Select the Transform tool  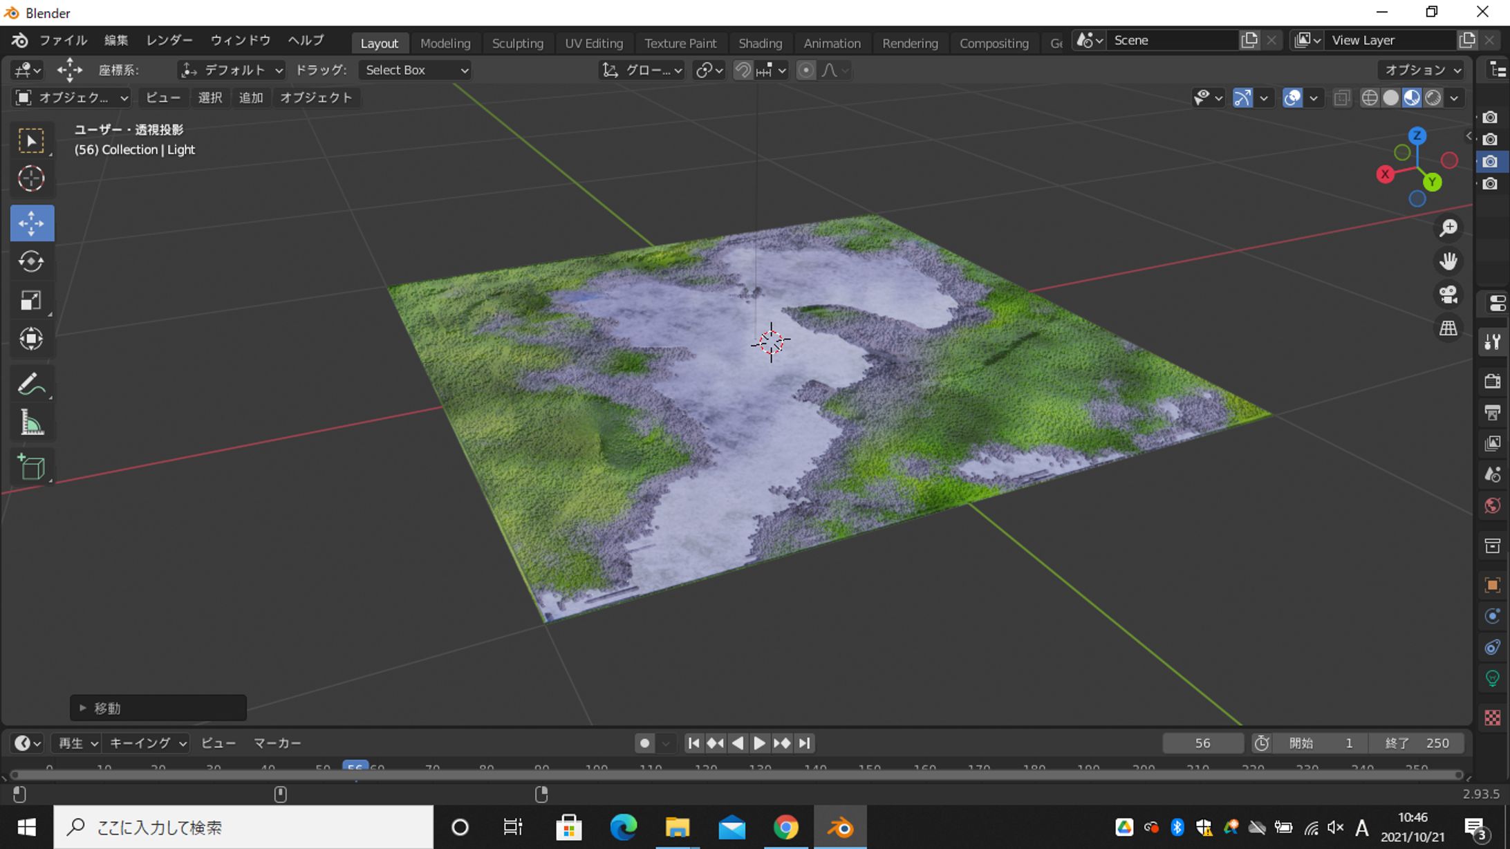(x=31, y=339)
